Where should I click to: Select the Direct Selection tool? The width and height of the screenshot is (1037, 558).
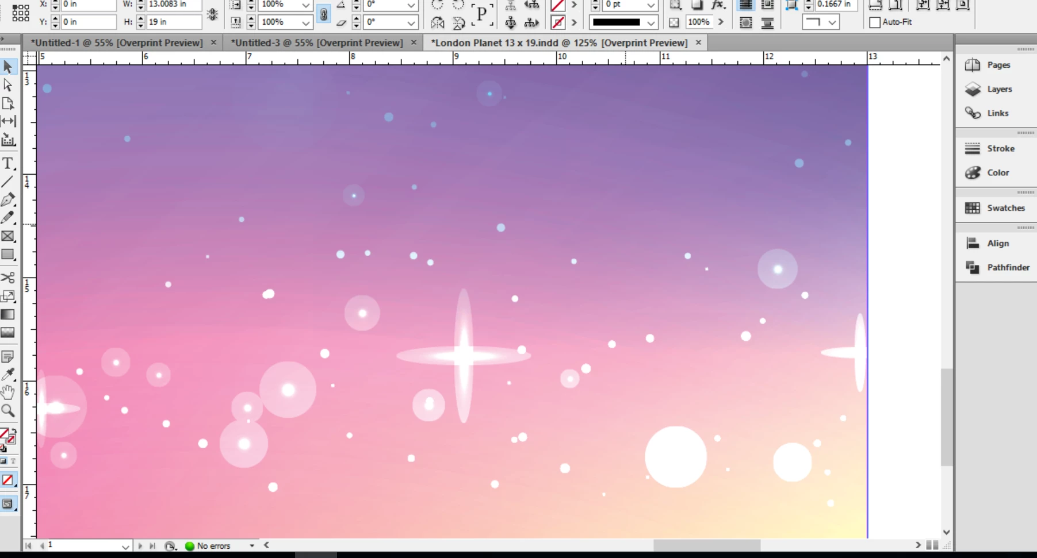pos(8,85)
